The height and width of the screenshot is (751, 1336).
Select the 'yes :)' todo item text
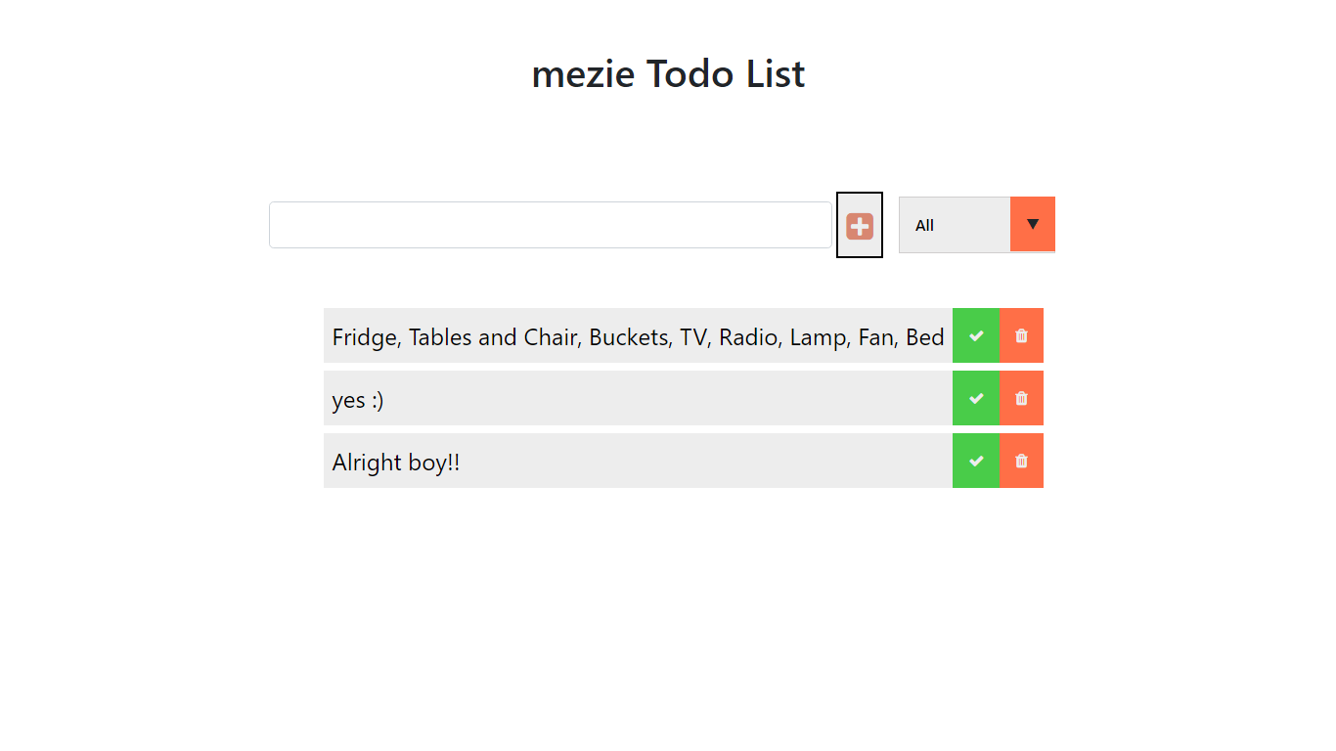click(358, 400)
